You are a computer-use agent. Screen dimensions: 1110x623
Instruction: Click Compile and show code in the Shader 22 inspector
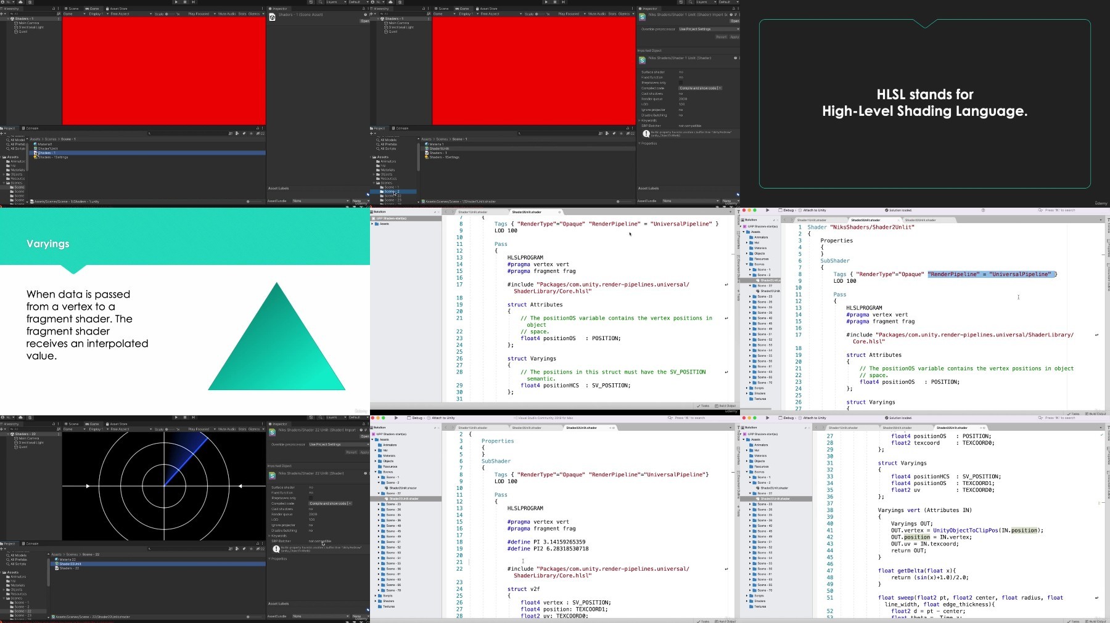(x=331, y=503)
